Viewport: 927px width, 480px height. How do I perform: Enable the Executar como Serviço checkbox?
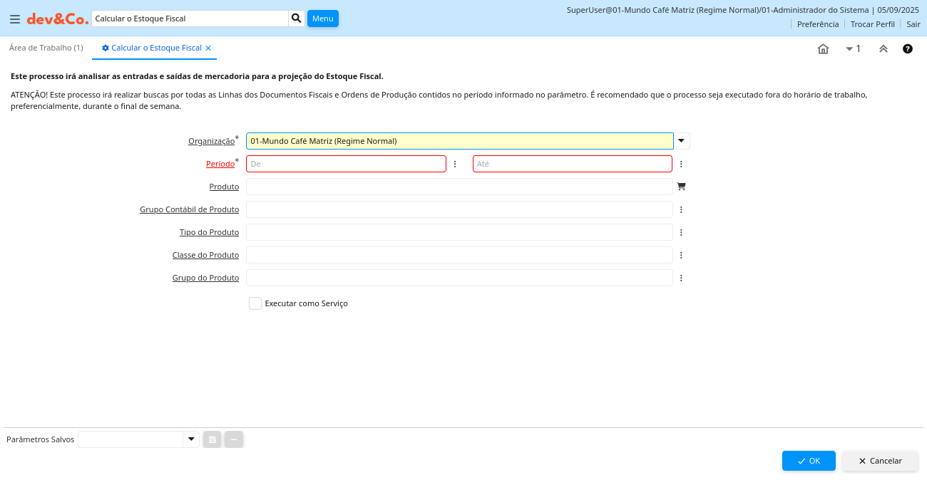[x=255, y=303]
